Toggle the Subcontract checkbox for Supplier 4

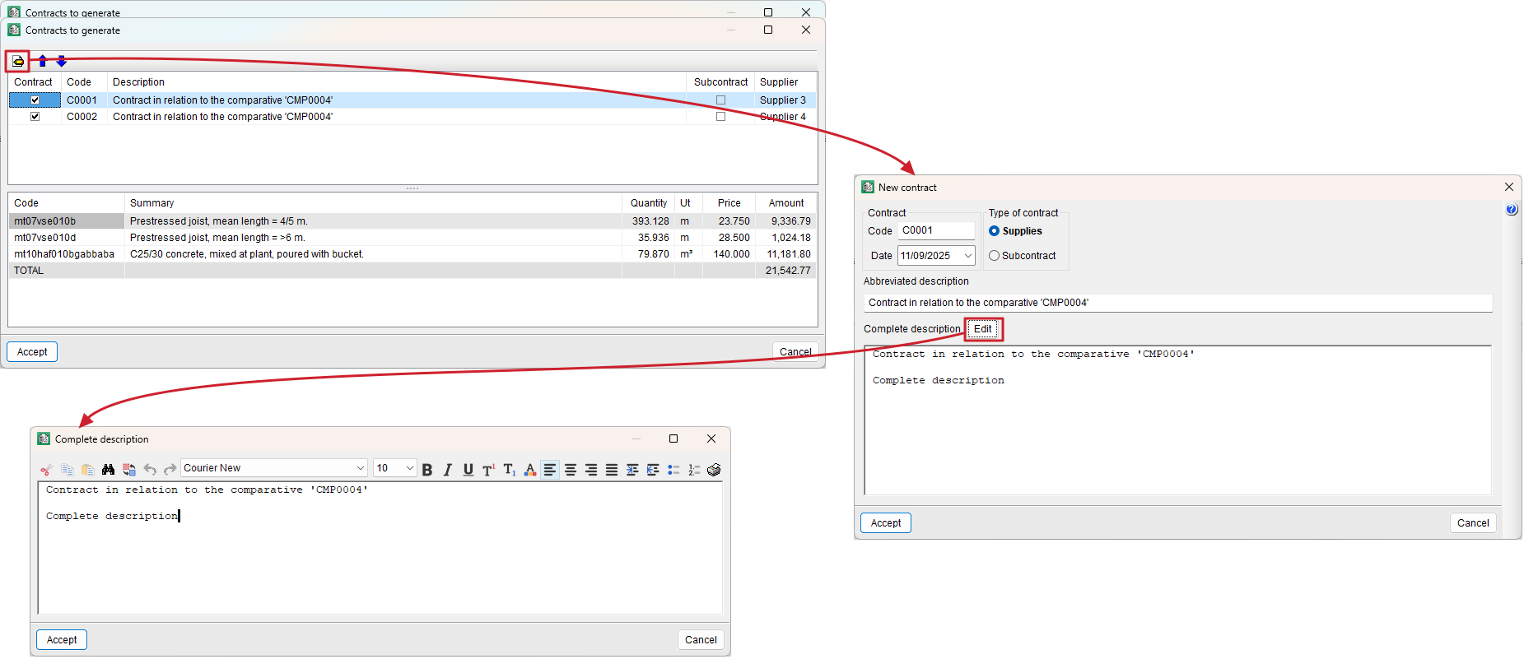click(720, 116)
